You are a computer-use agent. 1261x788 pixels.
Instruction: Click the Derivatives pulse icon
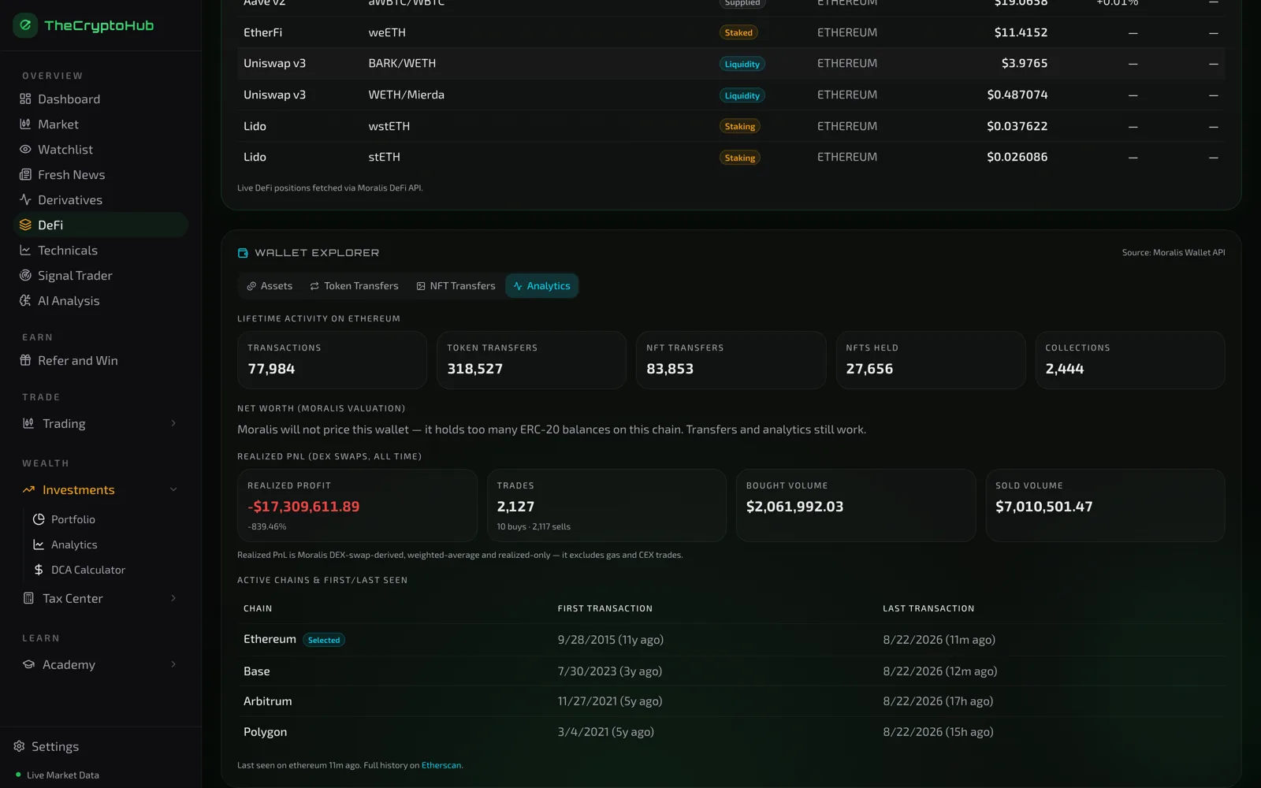(25, 200)
